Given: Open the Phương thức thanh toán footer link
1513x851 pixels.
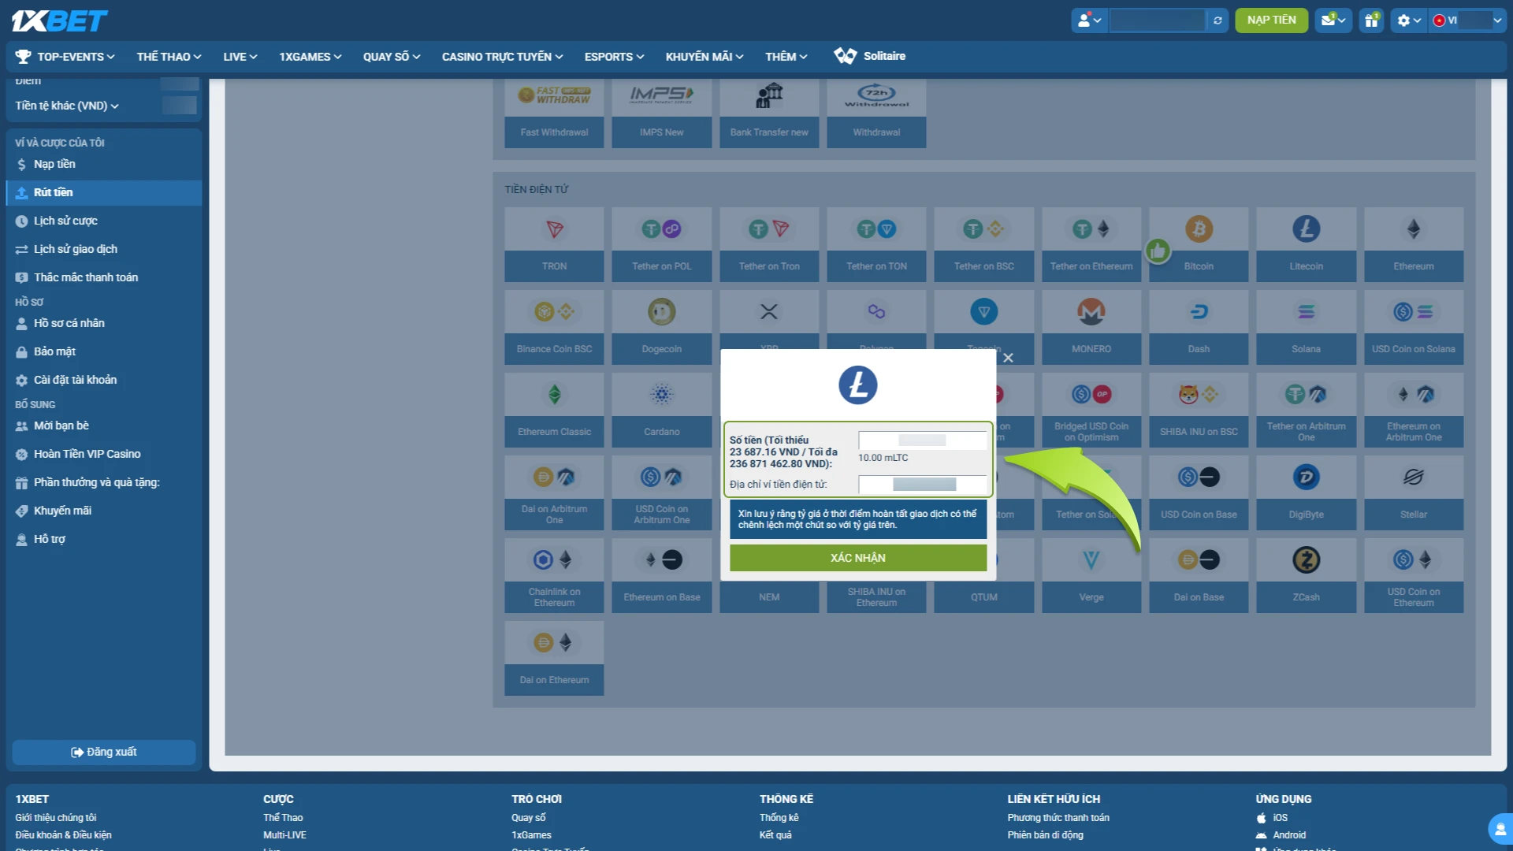Looking at the screenshot, I should coord(1058,818).
